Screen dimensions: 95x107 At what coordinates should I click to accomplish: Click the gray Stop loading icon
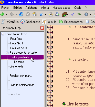28,14
